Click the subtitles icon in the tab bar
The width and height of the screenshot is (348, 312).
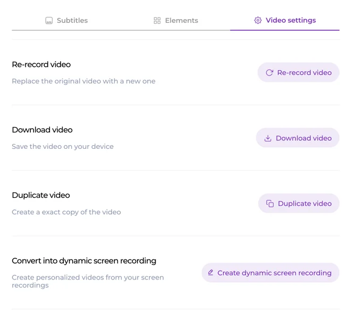(49, 21)
